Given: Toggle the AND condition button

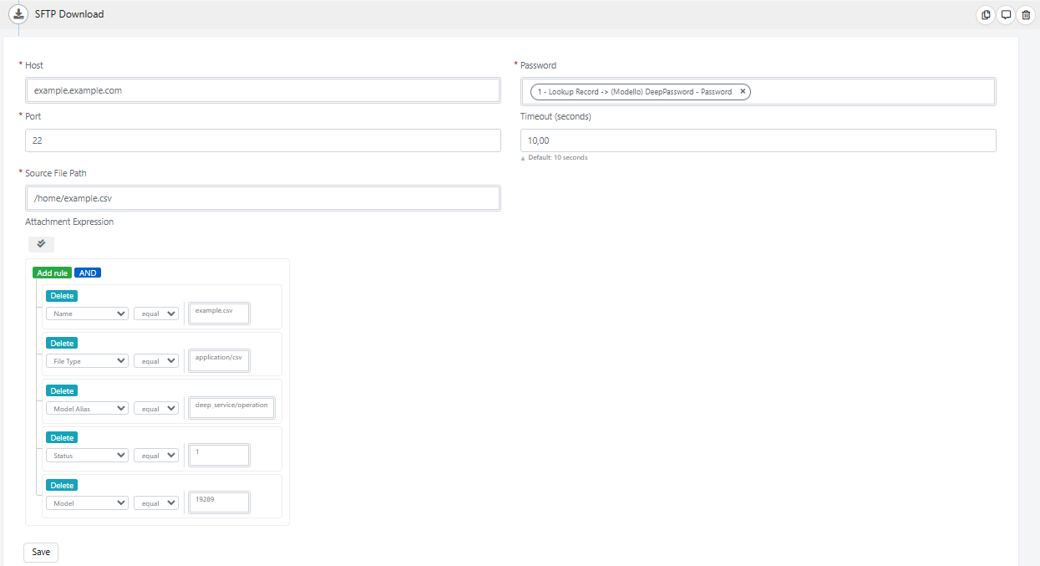Looking at the screenshot, I should click(88, 273).
